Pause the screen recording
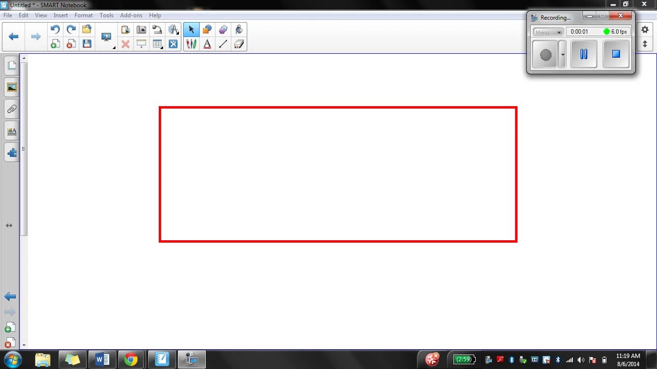This screenshot has height=369, width=657. [584, 54]
